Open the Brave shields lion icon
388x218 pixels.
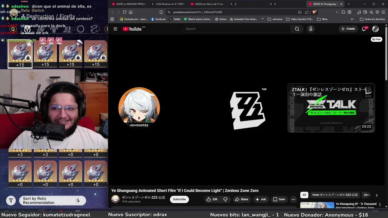314,12
